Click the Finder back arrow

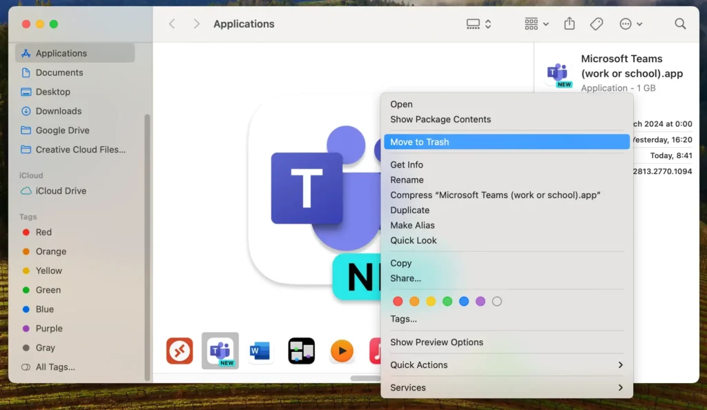pyautogui.click(x=172, y=24)
